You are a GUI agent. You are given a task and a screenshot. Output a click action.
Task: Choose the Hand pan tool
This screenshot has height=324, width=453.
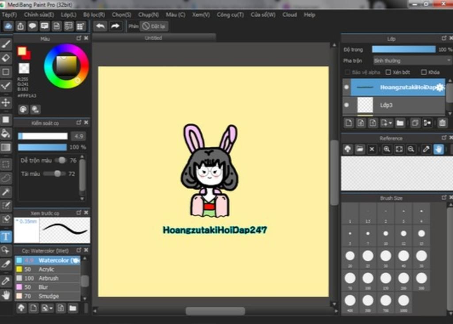(6, 295)
